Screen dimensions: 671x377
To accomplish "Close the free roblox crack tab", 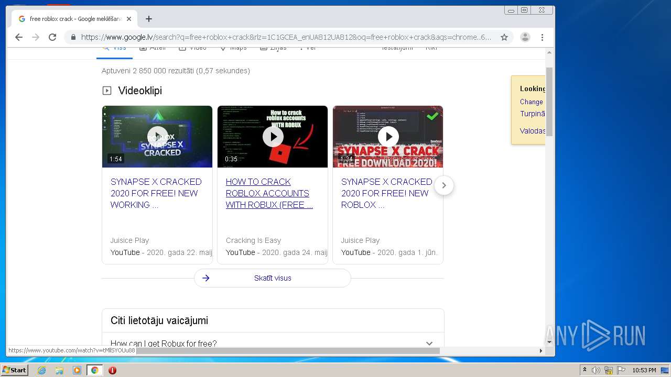I will click(129, 19).
